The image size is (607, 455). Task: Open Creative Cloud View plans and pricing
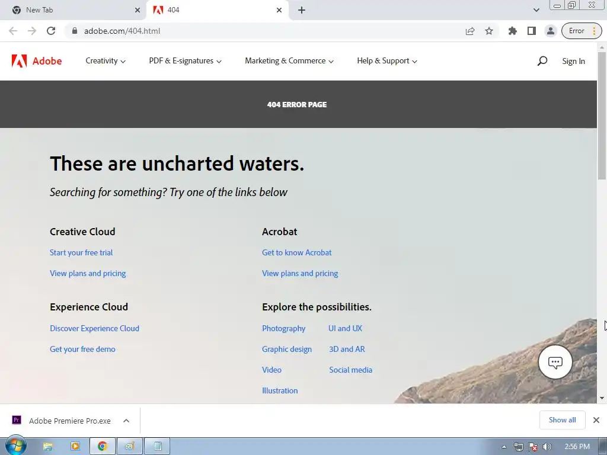coord(88,274)
